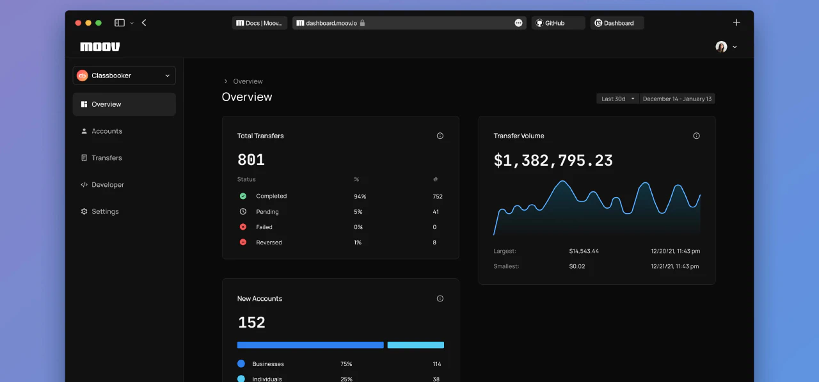Click the info icon on New Accounts card
The height and width of the screenshot is (382, 819).
440,299
